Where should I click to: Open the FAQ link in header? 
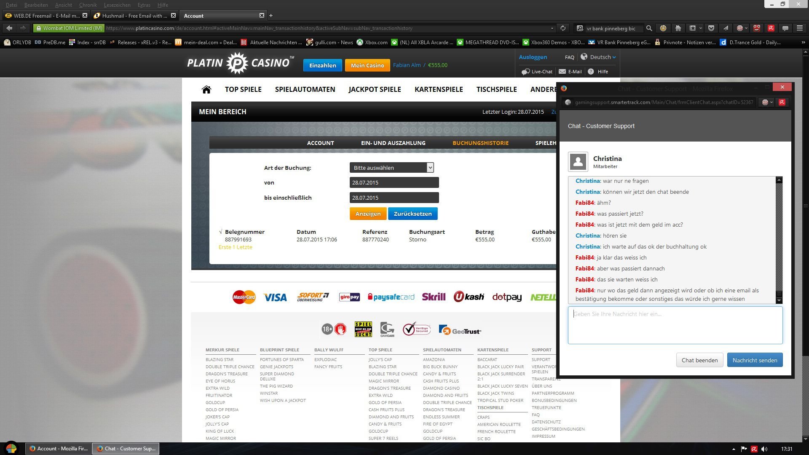tap(569, 57)
